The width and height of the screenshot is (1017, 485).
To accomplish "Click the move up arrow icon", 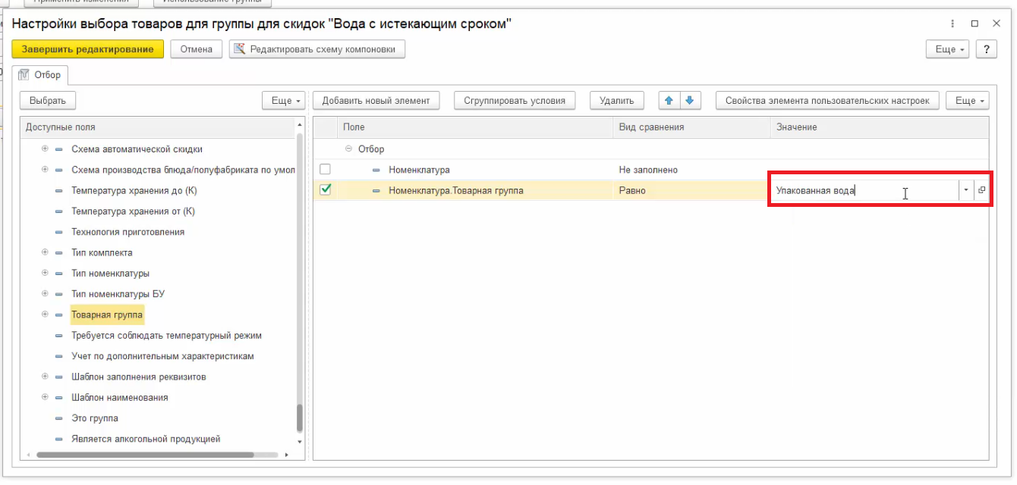I will [669, 101].
